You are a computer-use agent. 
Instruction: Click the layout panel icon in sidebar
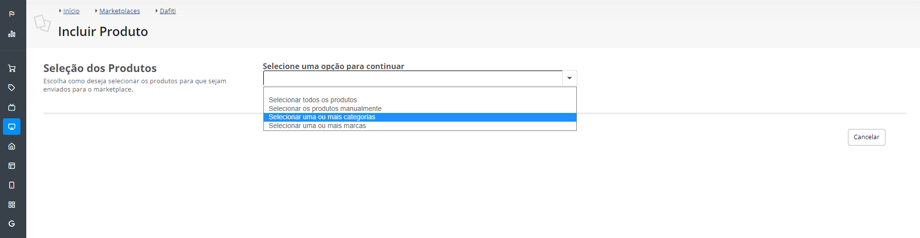point(12,165)
